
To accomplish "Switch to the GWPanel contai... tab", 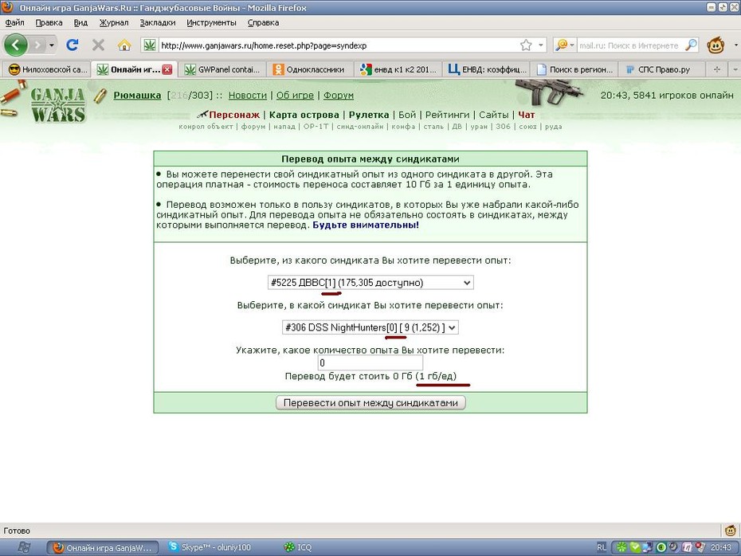I will click(x=222, y=70).
